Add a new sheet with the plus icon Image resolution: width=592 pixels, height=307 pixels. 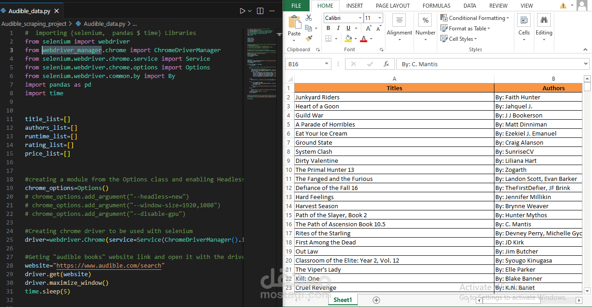[376, 300]
